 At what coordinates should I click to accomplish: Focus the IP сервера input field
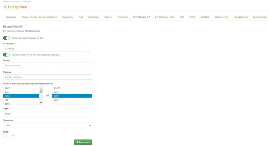click(47, 49)
